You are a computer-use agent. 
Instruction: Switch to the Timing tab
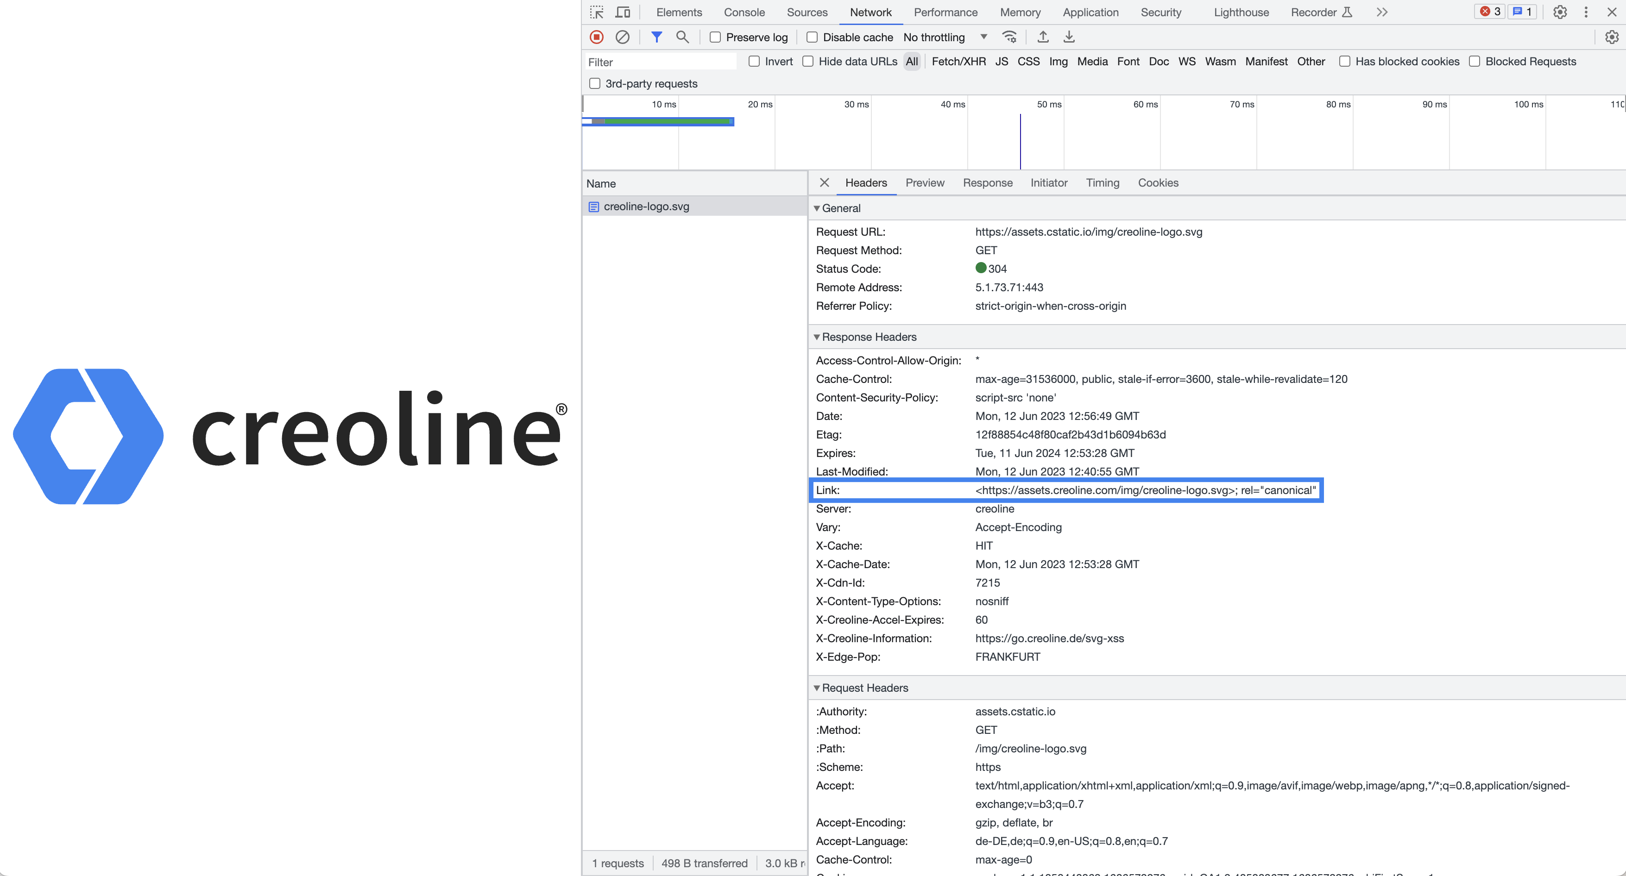(1102, 182)
